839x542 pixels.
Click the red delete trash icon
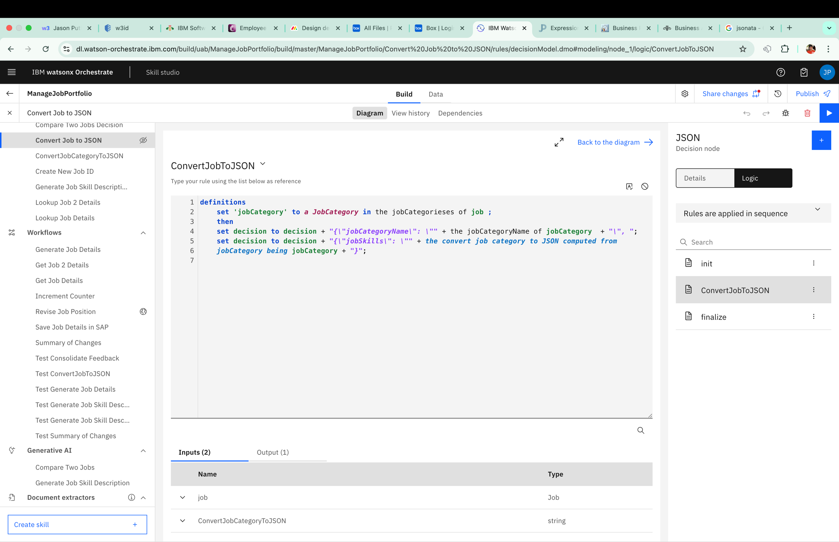[807, 113]
